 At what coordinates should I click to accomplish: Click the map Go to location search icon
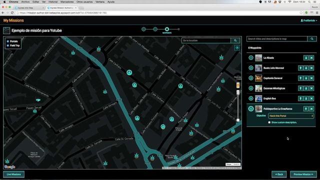click(235, 40)
